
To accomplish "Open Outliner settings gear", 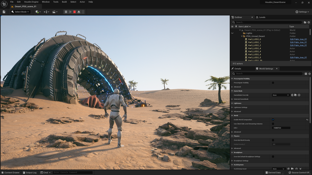I will 309,22.
